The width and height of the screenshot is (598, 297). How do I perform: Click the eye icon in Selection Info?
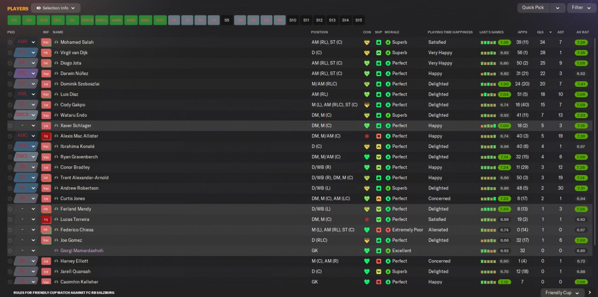point(38,8)
